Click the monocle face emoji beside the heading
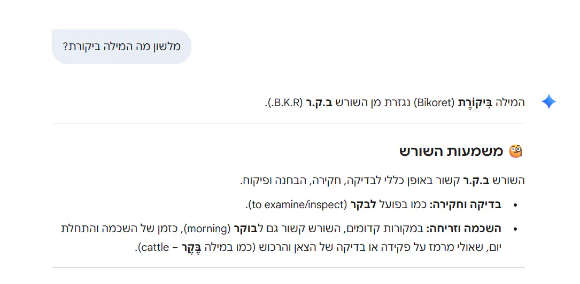This screenshot has height=284, width=580. 515,152
